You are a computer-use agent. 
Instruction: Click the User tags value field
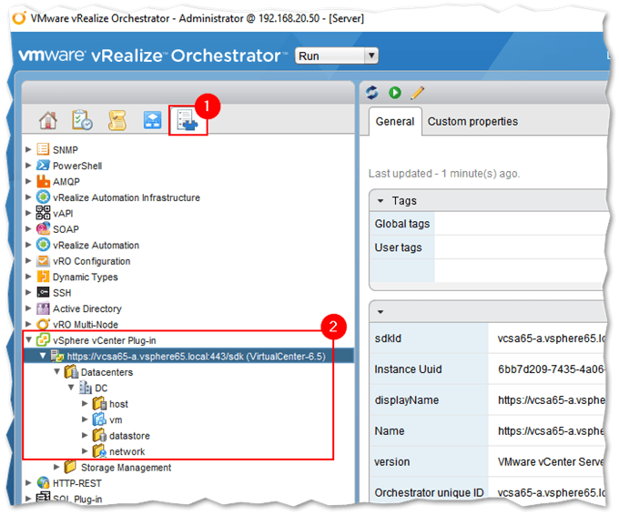click(x=520, y=247)
